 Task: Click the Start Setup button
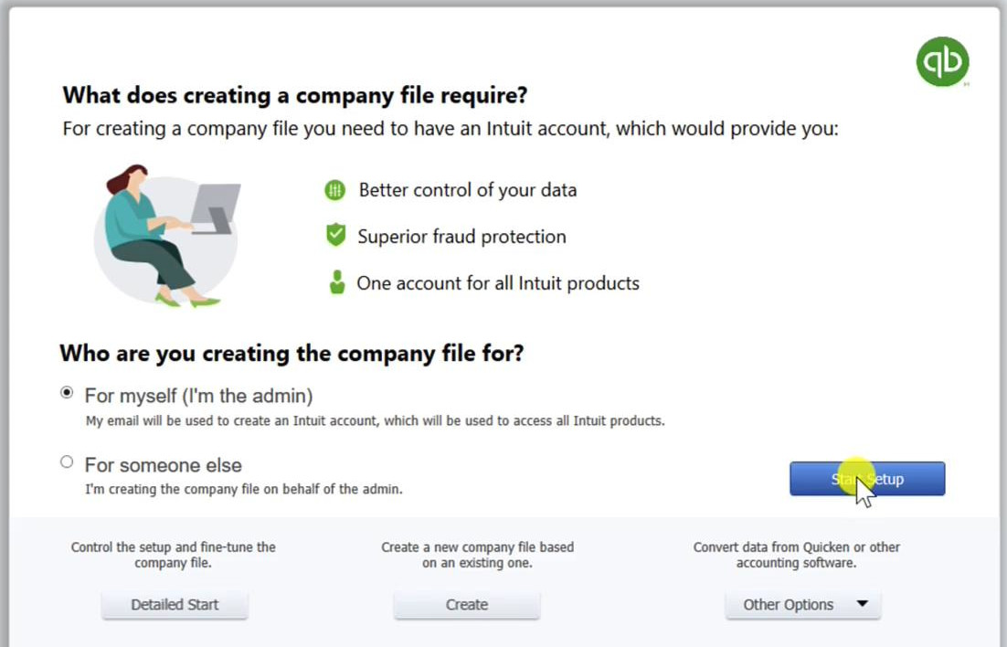click(x=867, y=479)
